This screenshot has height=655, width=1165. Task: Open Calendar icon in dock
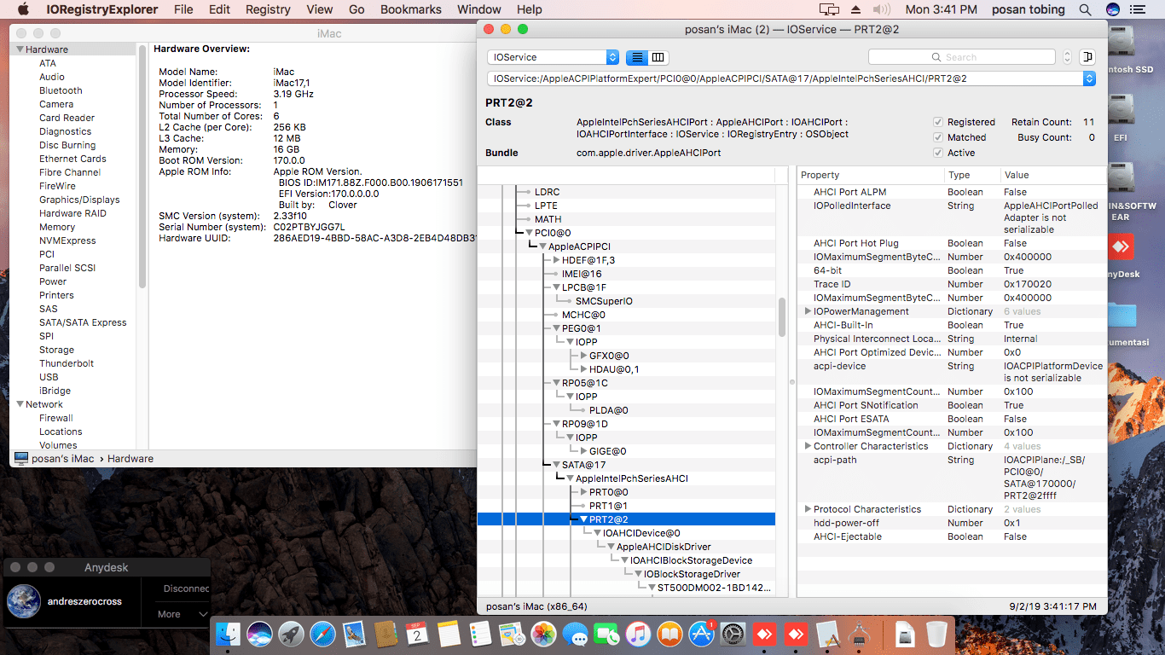tap(417, 635)
